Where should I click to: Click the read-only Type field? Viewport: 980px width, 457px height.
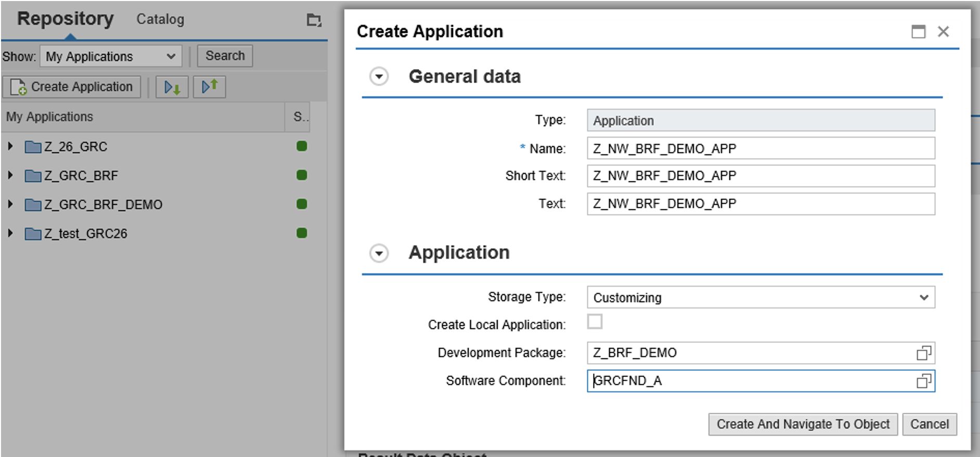(761, 120)
